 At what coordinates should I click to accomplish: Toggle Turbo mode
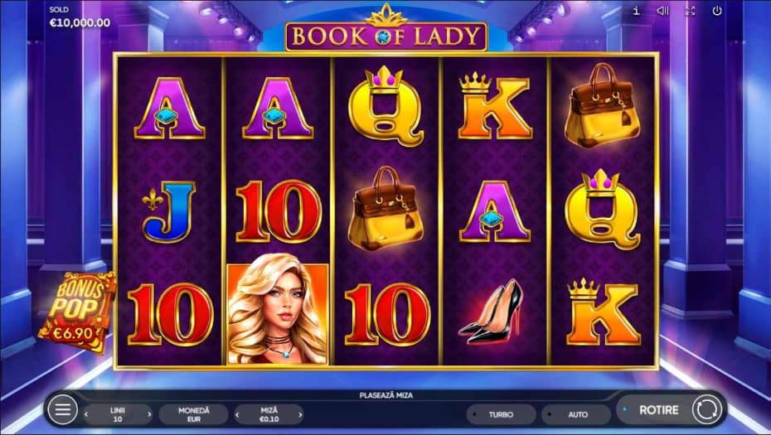click(x=501, y=414)
